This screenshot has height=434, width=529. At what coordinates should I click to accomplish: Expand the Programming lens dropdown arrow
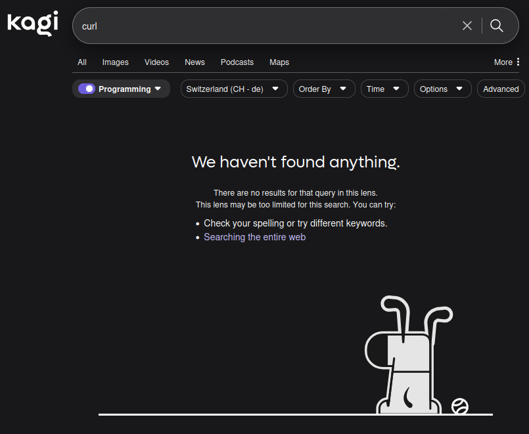coord(158,89)
